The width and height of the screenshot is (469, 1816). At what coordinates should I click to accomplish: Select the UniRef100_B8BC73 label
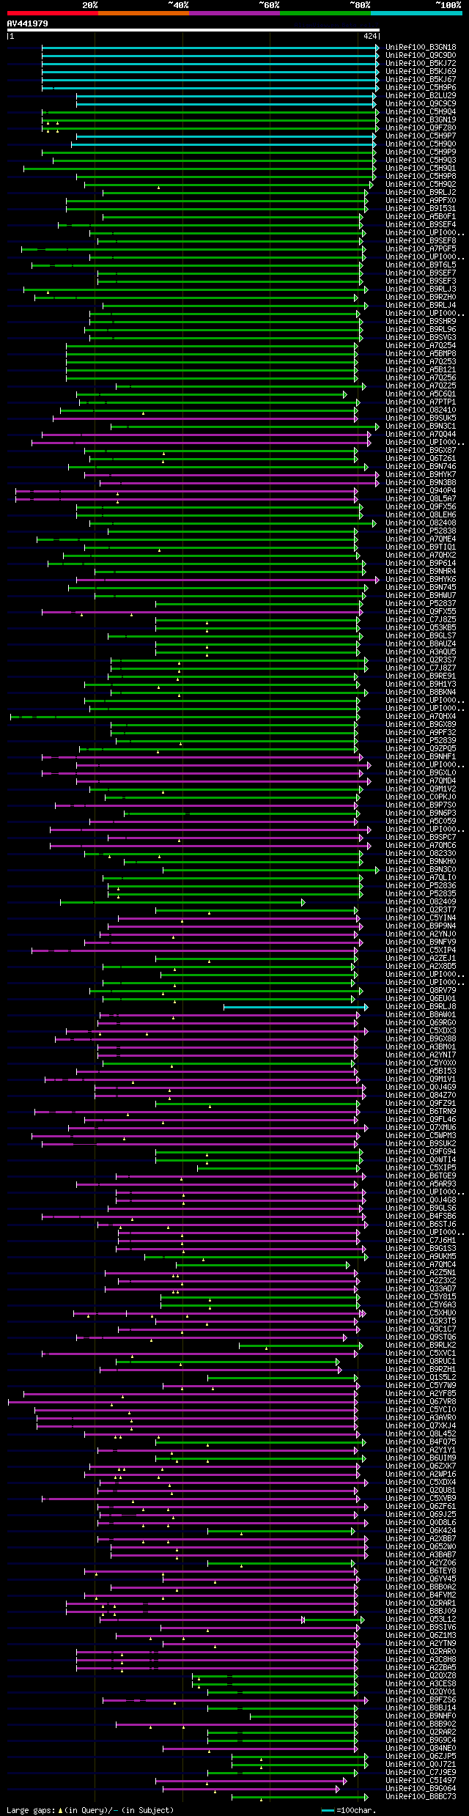pyautogui.click(x=421, y=1797)
